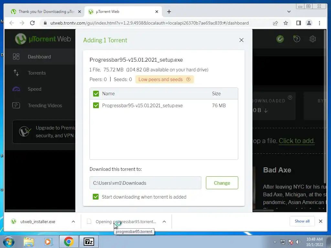Open Dashboard in the sidebar
Screen dimensions: 331x248
pyautogui.click(x=40, y=57)
